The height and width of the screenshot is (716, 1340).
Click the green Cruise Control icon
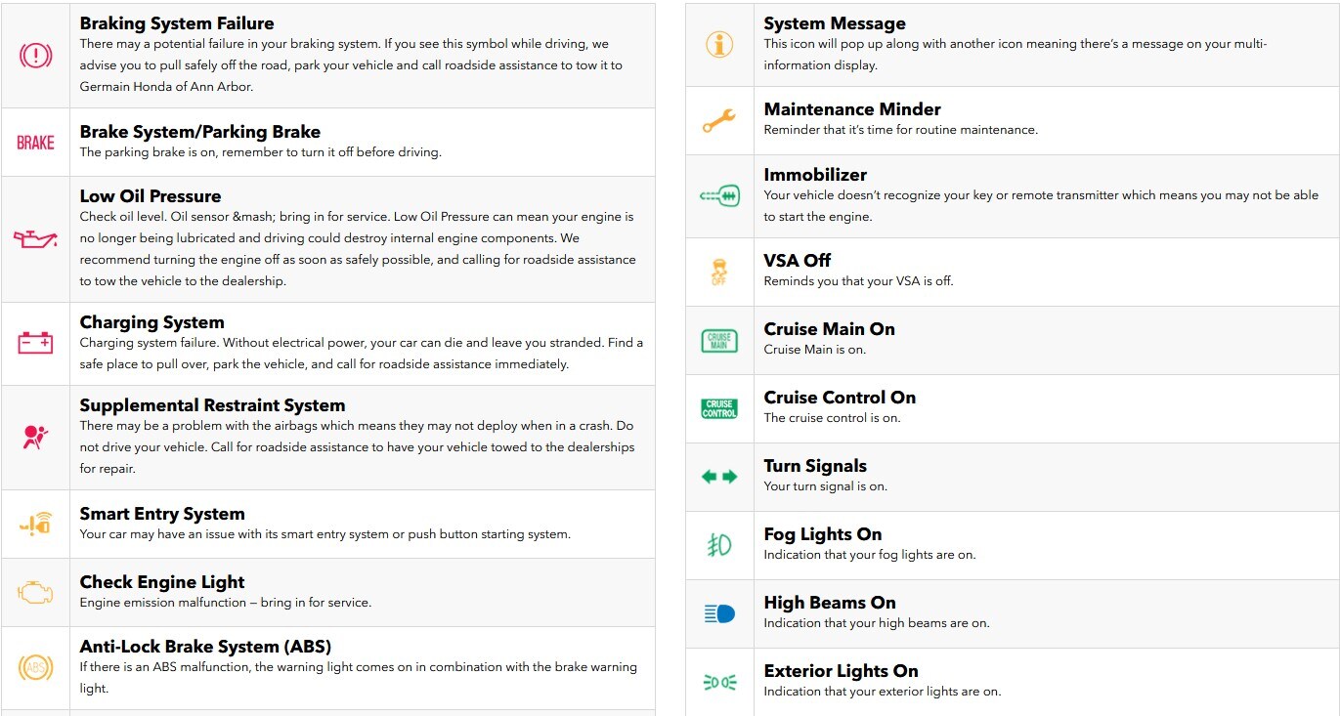point(719,409)
